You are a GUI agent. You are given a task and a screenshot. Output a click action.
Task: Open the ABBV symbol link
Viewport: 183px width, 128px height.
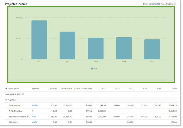[35, 122]
